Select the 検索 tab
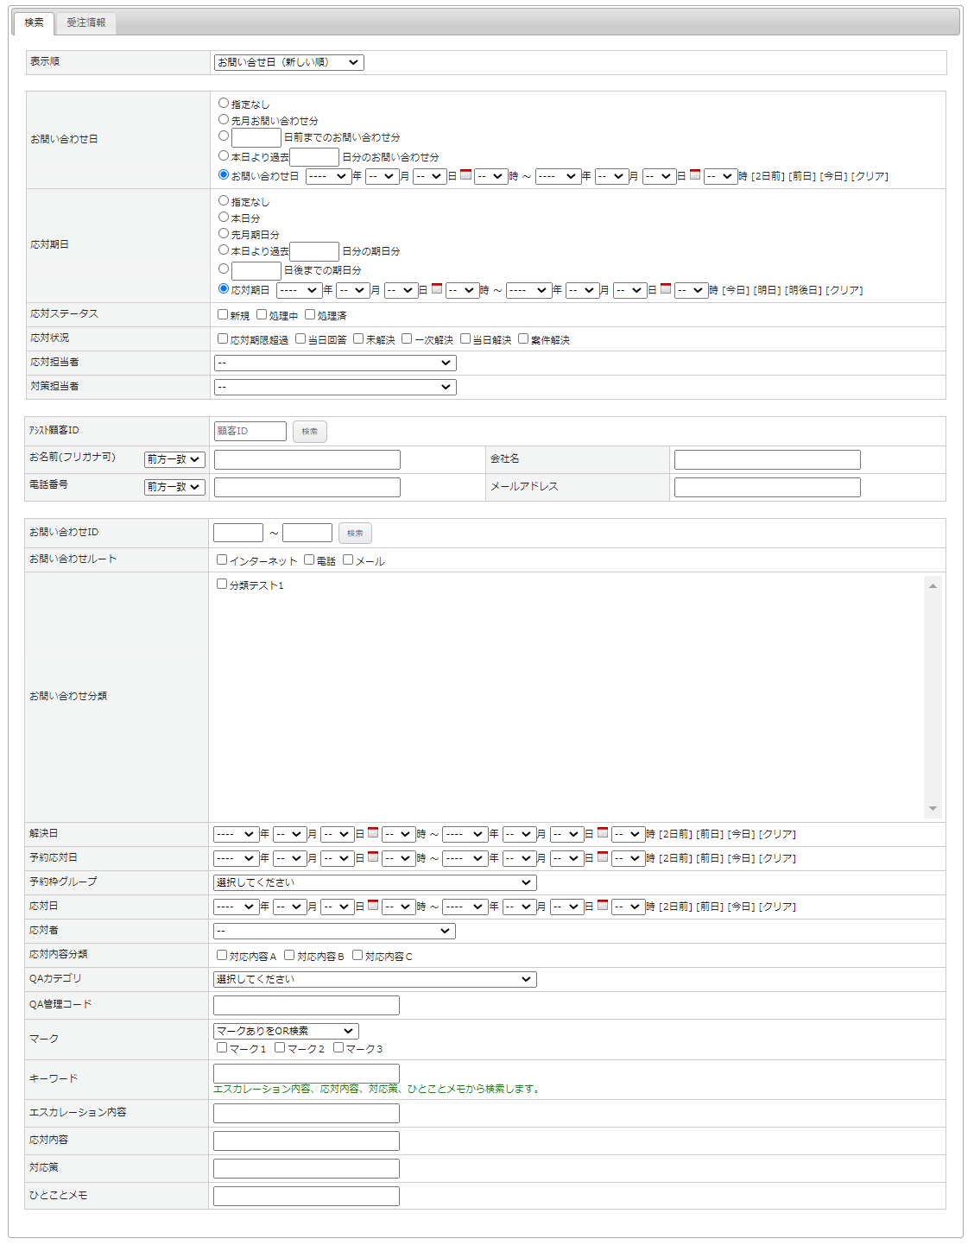This screenshot has height=1245, width=974. pyautogui.click(x=35, y=22)
